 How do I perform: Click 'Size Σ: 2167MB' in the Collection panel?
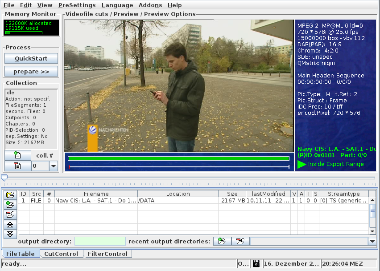(25, 142)
